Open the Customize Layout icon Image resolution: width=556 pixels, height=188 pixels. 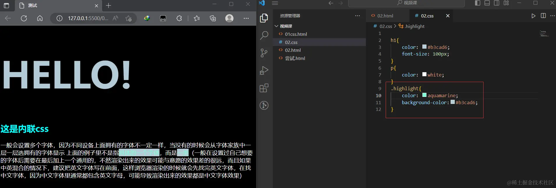click(507, 3)
